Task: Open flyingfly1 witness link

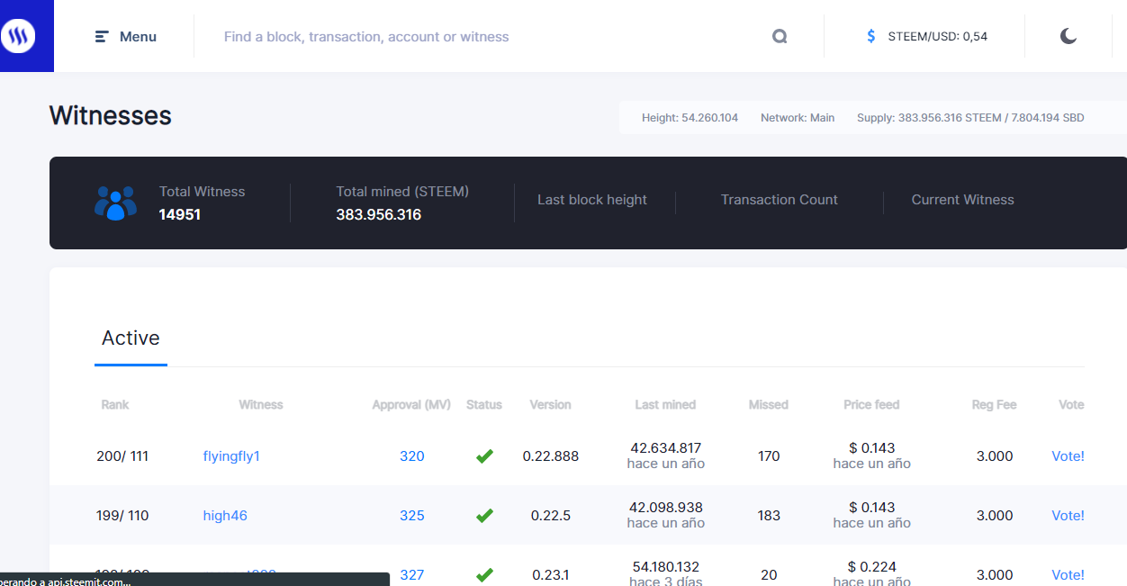Action: tap(231, 456)
